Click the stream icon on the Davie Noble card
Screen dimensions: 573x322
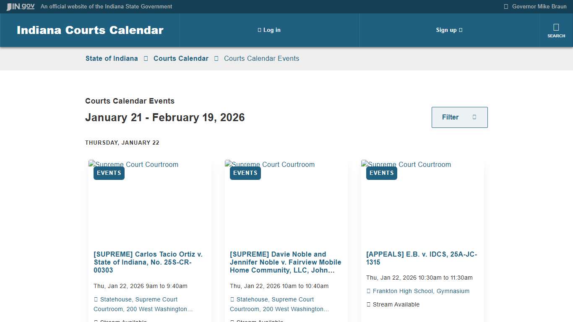click(232, 320)
